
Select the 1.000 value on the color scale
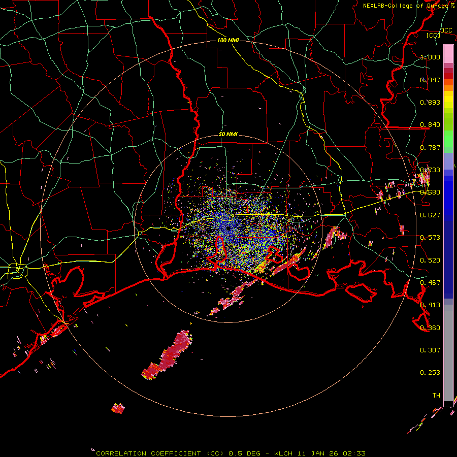coord(430,57)
